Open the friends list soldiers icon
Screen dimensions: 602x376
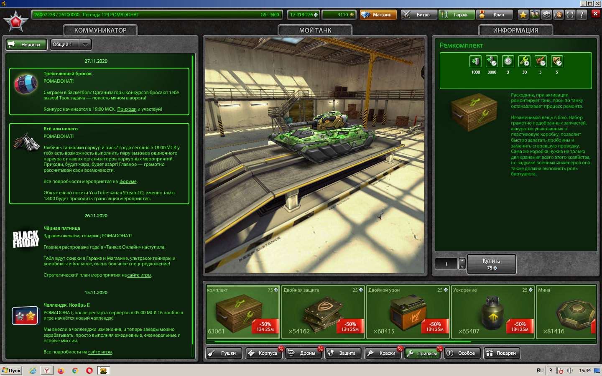point(535,15)
